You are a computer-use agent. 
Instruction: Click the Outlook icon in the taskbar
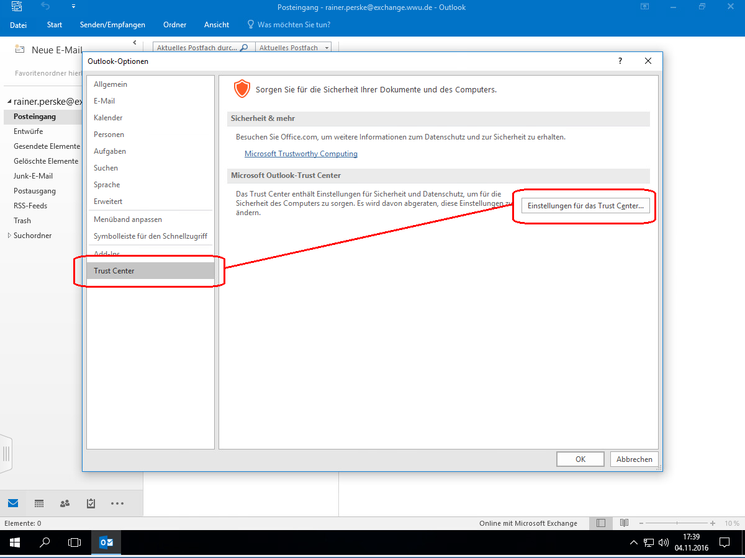(106, 542)
